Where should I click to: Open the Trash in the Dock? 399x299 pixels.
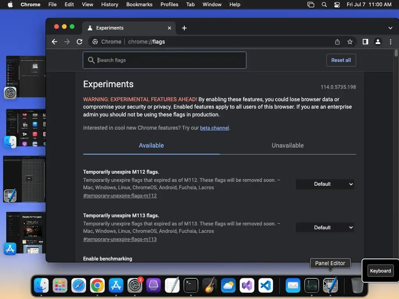pyautogui.click(x=357, y=285)
